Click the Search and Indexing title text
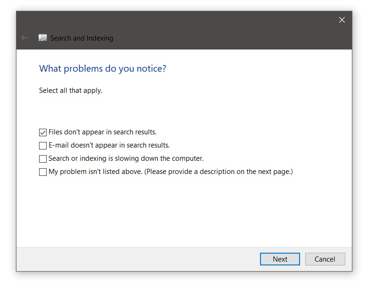Image resolution: width=366 pixels, height=281 pixels. point(81,38)
